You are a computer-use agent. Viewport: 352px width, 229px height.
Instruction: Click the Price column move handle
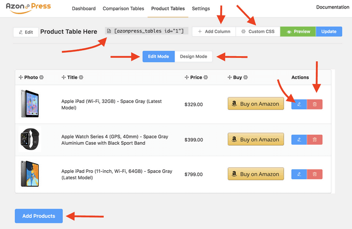coord(187,77)
